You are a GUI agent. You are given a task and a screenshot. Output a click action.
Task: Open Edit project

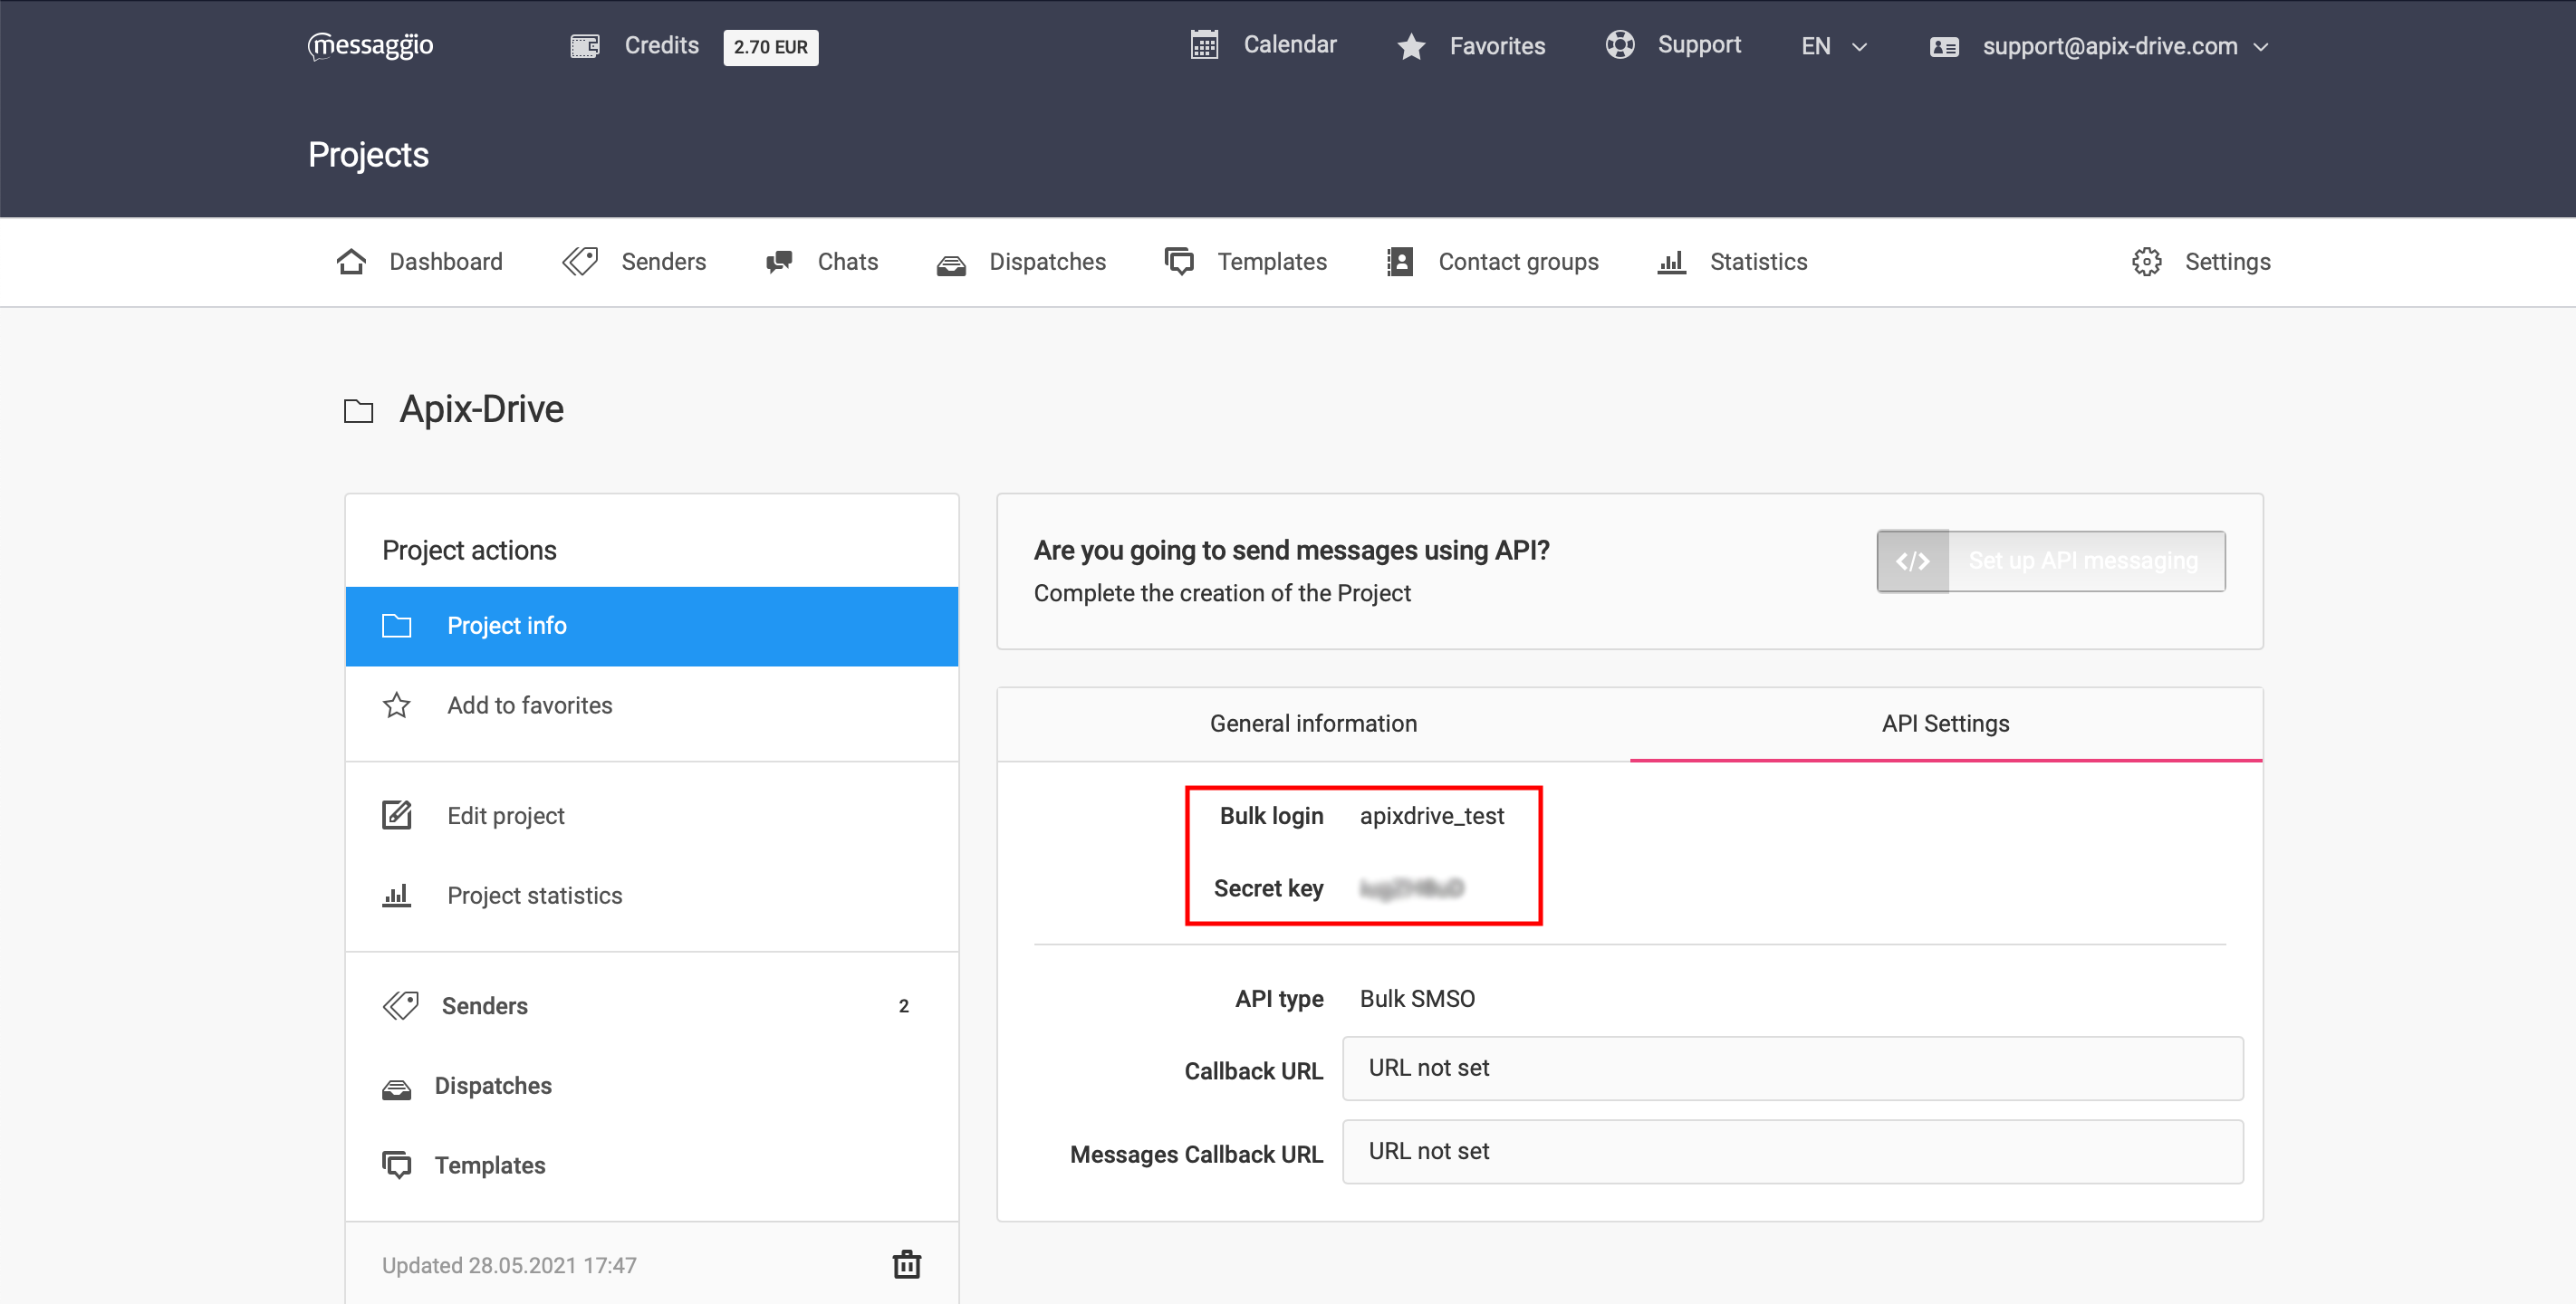505,816
